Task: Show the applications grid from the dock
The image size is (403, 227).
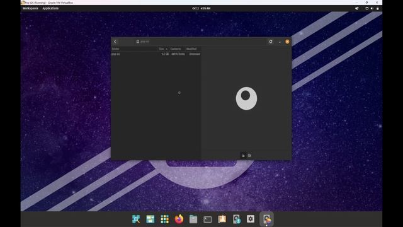Action: pyautogui.click(x=165, y=219)
